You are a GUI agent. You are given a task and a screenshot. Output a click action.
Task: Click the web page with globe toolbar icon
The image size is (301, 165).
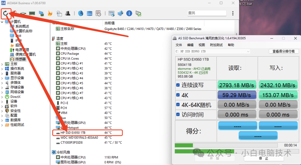tap(111, 13)
